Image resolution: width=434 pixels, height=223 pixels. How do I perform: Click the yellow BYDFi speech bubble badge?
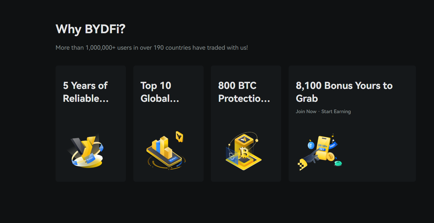pyautogui.click(x=179, y=137)
